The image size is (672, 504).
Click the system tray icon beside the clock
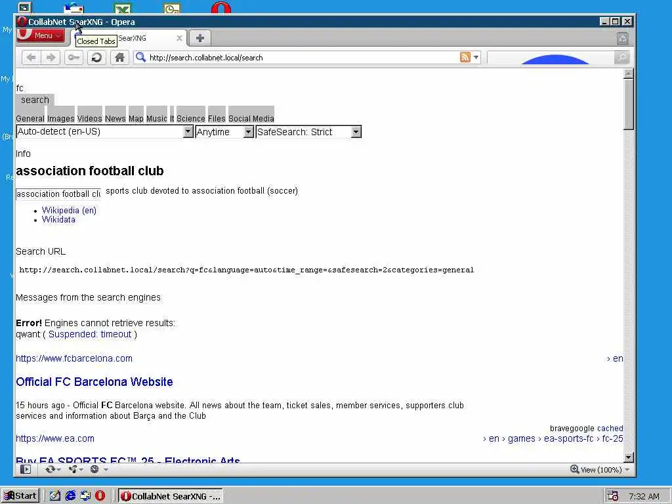[613, 496]
